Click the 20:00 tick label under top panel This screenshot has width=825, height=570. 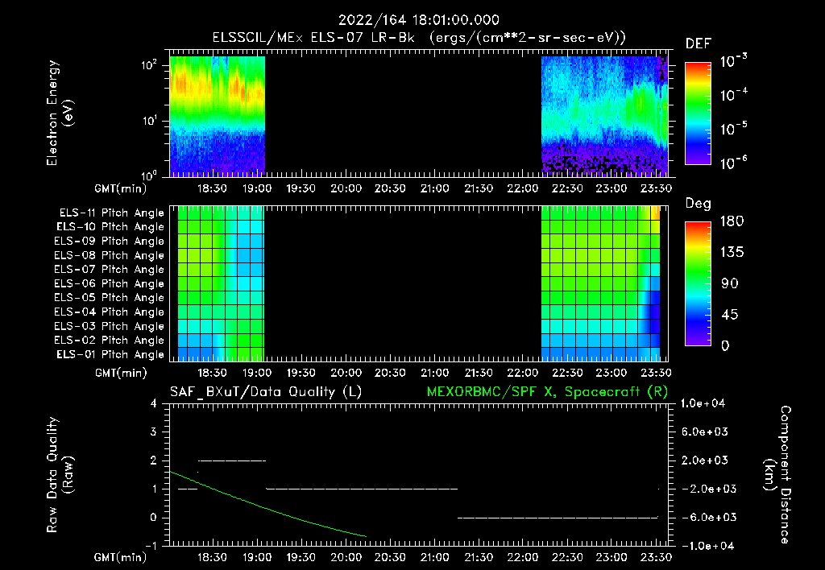346,188
